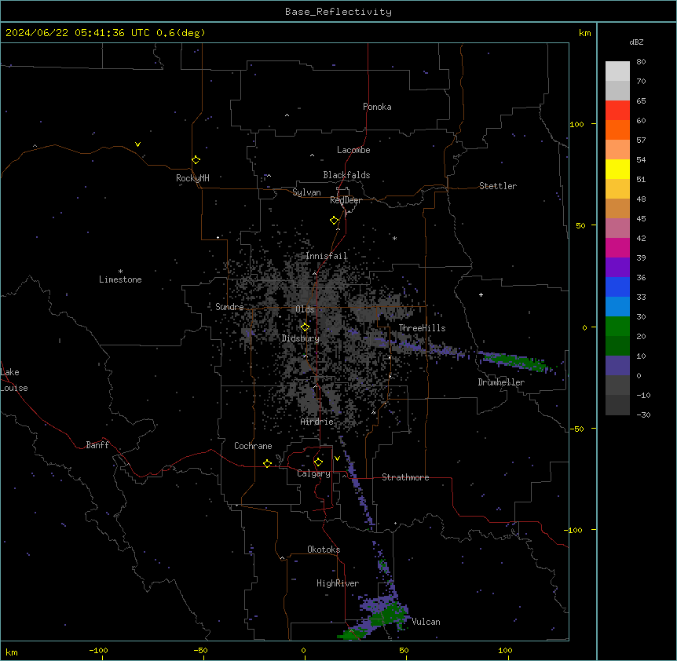Click the yellow diamond marker above RockyMH
Viewport: 677px width, 661px height.
point(196,160)
